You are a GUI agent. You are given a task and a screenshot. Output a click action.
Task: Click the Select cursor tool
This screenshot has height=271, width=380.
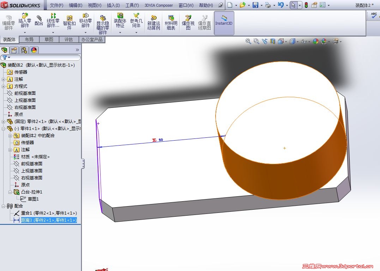pos(293,5)
